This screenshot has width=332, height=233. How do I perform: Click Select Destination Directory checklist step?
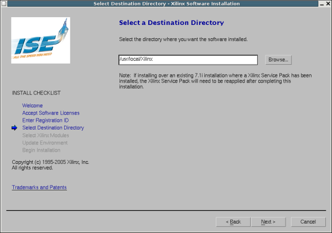point(53,128)
